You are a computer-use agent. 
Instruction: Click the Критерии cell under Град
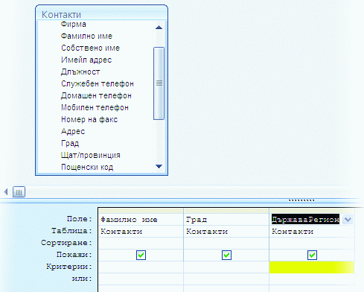pyautogui.click(x=226, y=267)
